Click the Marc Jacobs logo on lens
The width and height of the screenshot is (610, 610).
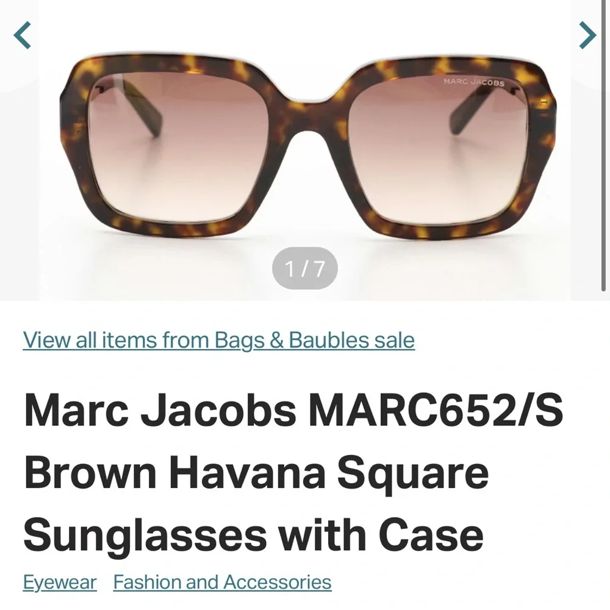point(474,82)
